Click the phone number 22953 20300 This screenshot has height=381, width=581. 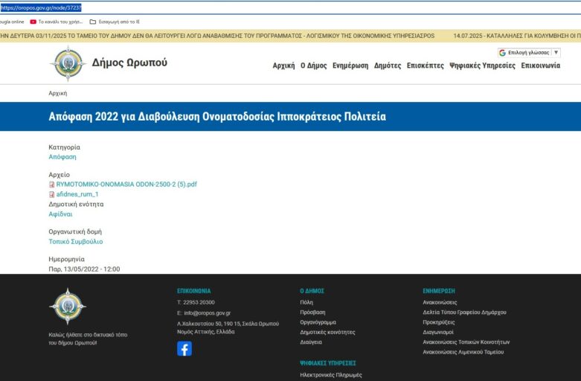click(199, 302)
